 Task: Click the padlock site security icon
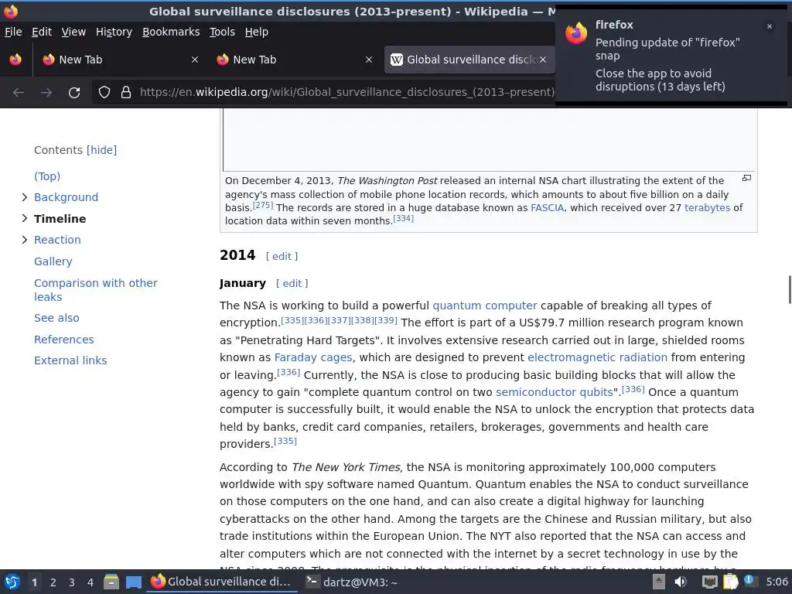[126, 93]
